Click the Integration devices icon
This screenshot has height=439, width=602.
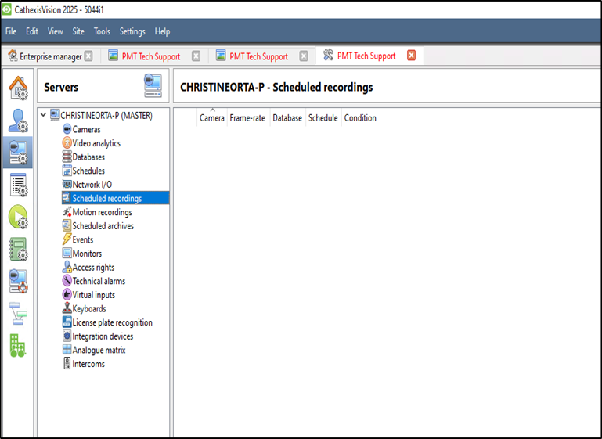click(67, 336)
